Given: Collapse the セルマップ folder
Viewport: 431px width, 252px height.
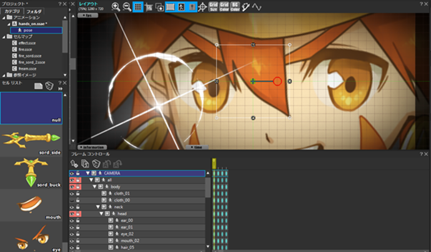Looking at the screenshot, I should (4, 37).
